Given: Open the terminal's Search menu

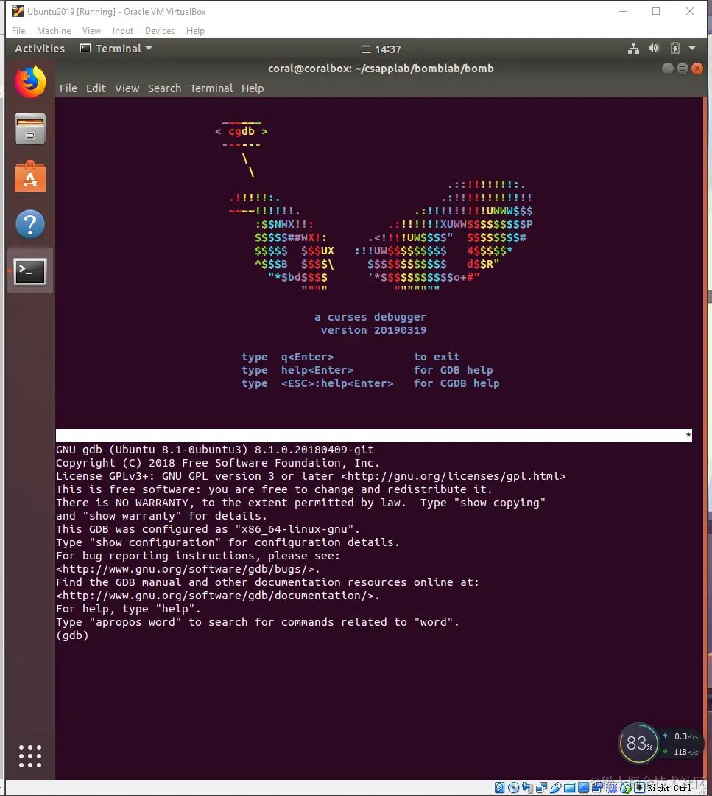Looking at the screenshot, I should [x=164, y=88].
